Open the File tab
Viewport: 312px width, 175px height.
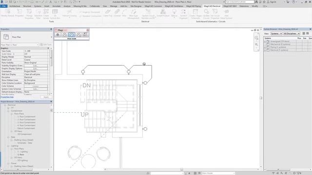tap(4, 6)
